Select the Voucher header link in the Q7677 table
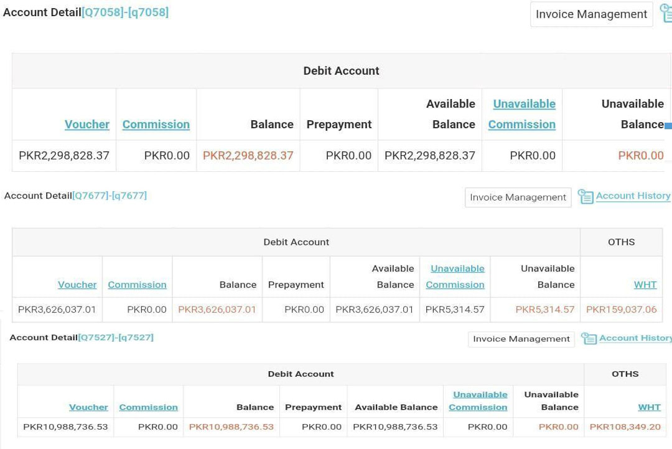Screen dimensions: 672x449 tap(77, 285)
